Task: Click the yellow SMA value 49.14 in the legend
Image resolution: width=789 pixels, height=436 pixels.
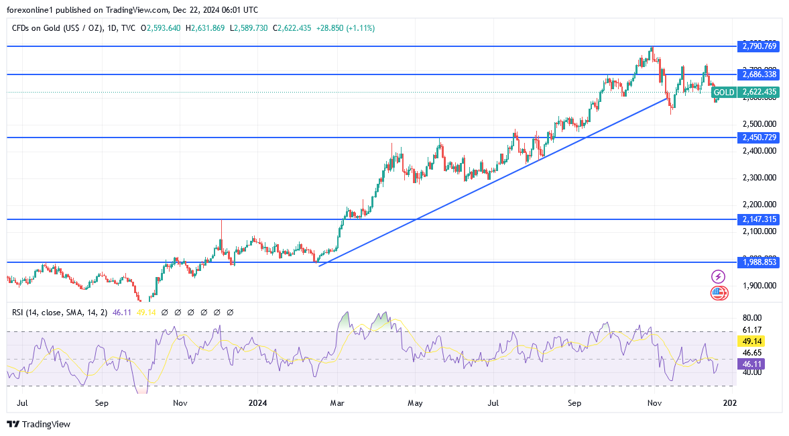Action: click(x=146, y=312)
